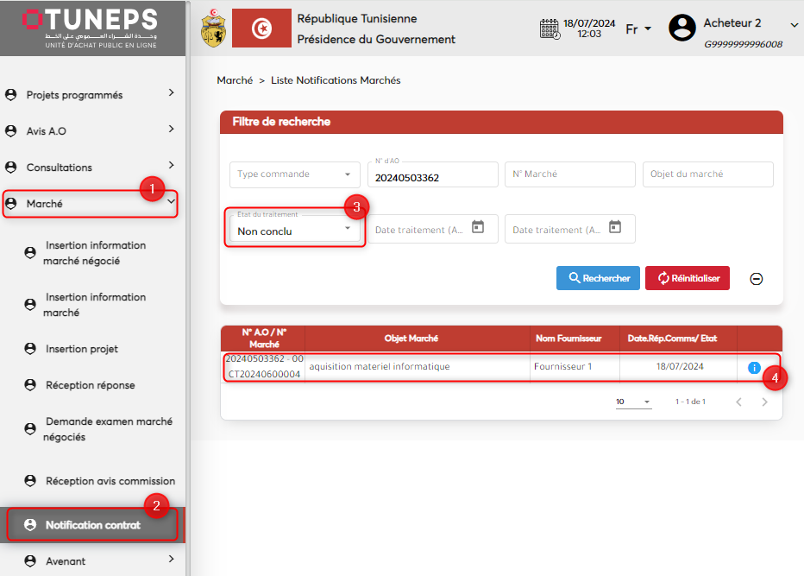Screen dimensions: 804x576
Task: Click the Acheteur 2 user avatar icon
Action: point(682,28)
